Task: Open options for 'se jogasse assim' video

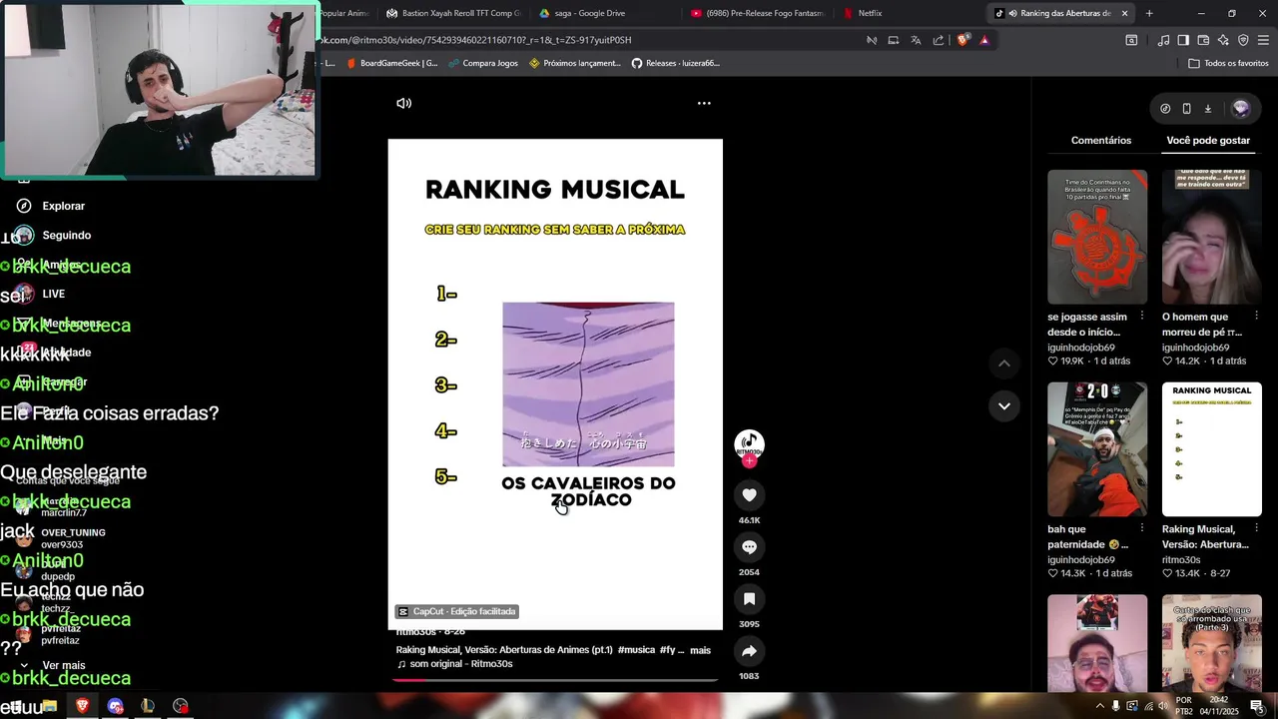Action: tap(1142, 316)
